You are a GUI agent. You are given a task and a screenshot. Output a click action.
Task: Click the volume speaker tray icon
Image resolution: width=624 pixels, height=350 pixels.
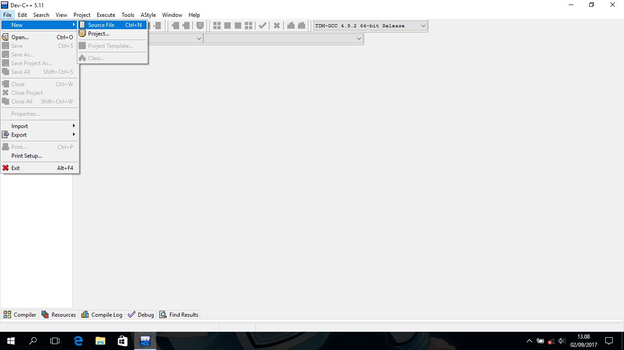click(562, 341)
